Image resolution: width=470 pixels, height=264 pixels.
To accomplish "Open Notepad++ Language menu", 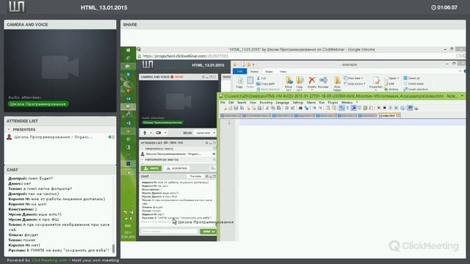I will point(282,103).
